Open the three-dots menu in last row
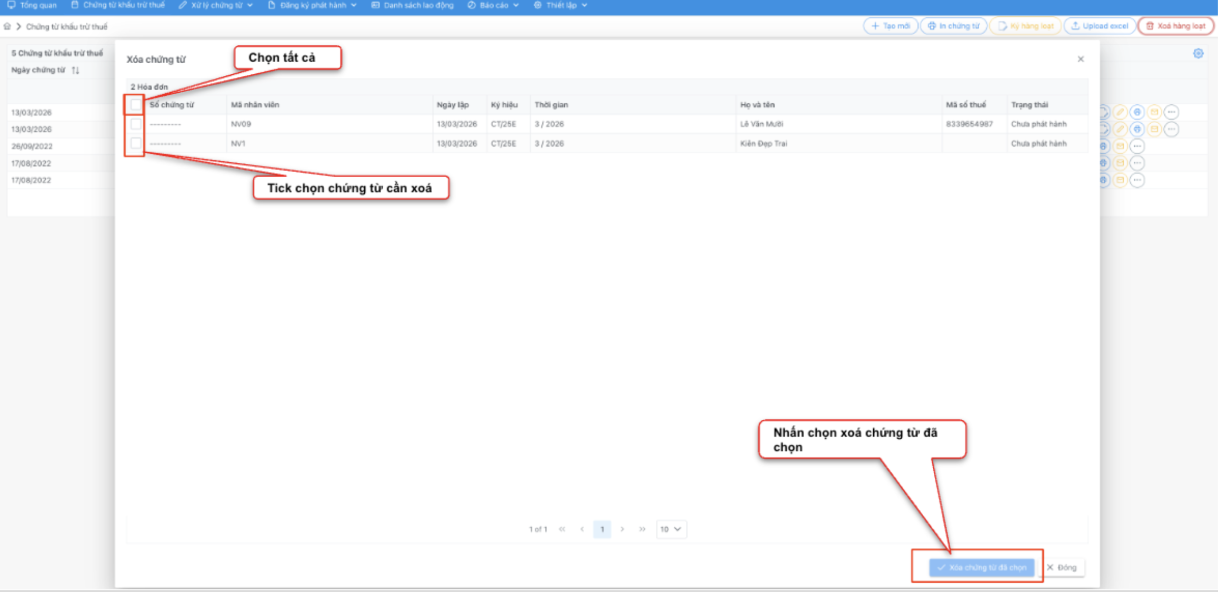This screenshot has width=1218, height=592. 1137,180
